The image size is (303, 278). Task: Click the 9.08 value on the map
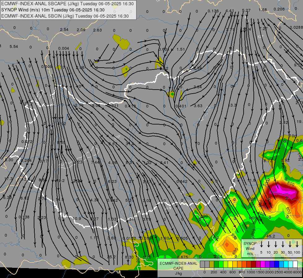point(96,105)
